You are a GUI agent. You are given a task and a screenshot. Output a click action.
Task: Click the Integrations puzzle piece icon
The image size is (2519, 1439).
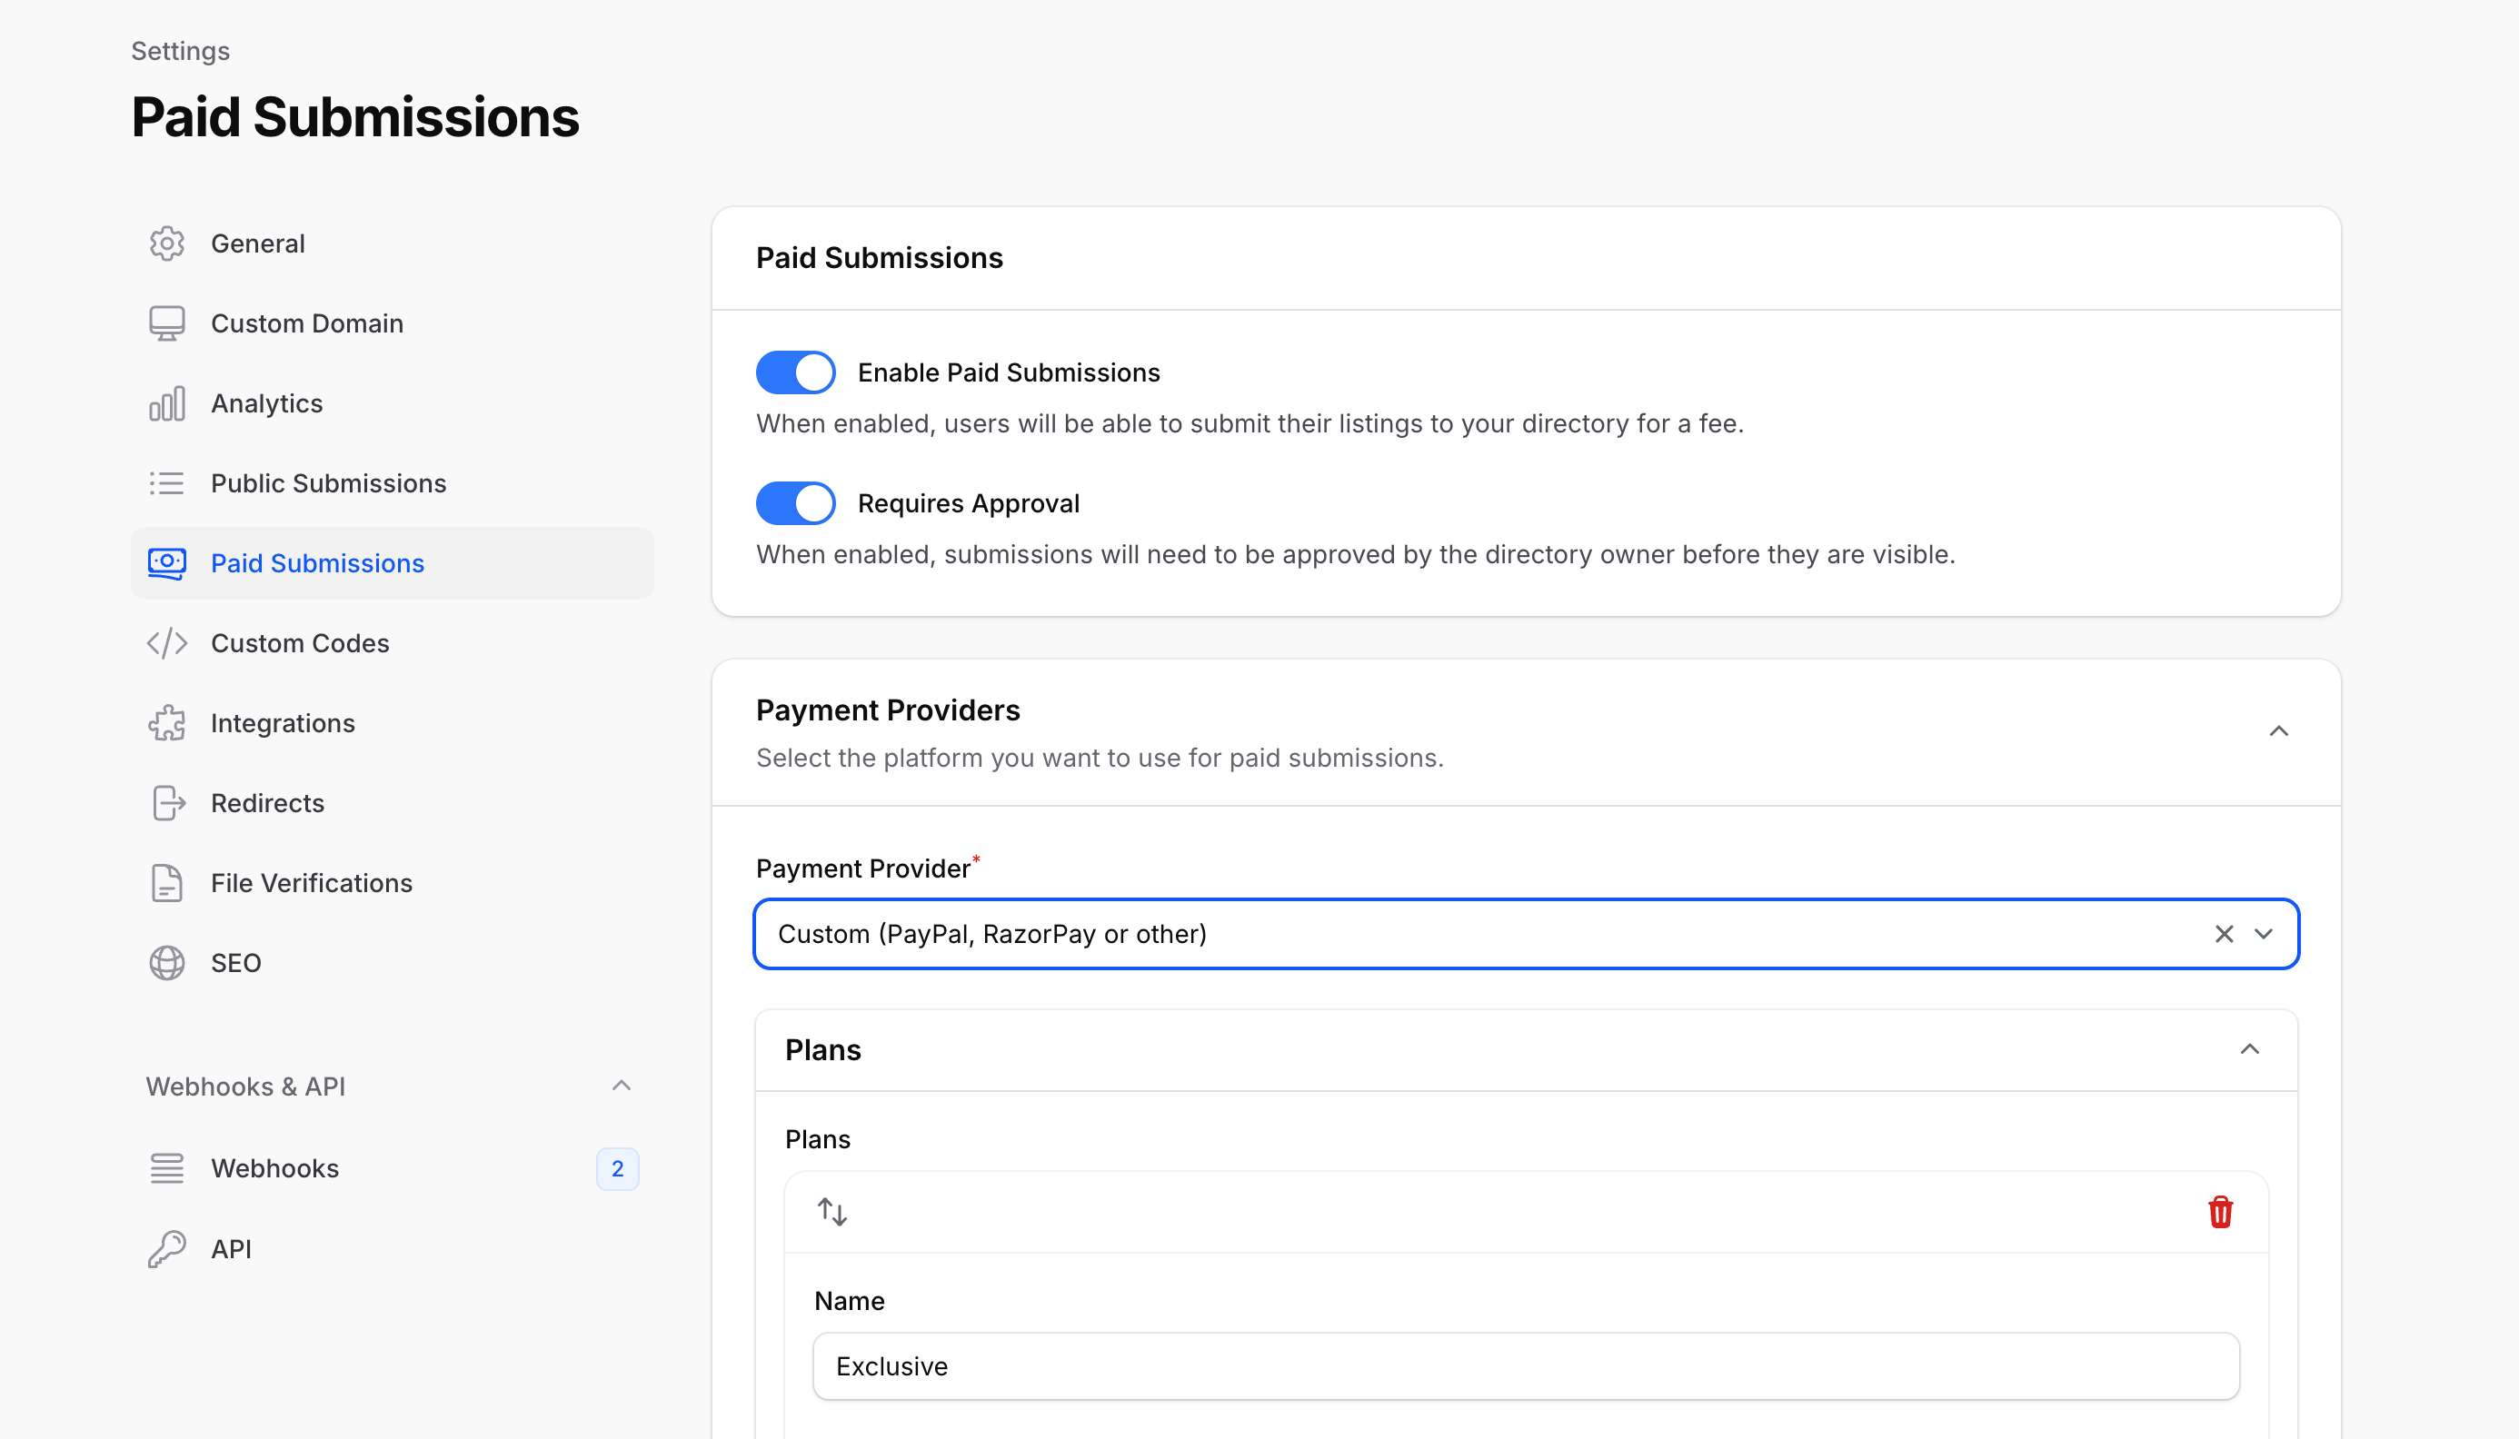tap(167, 723)
